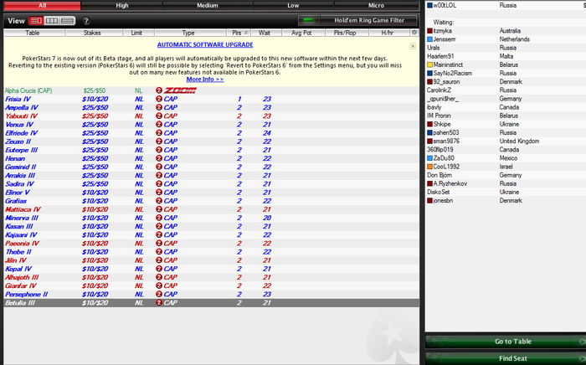The image size is (586, 365).
Task: Click the red 2 icon in Gianfar IV row
Action: (159, 285)
